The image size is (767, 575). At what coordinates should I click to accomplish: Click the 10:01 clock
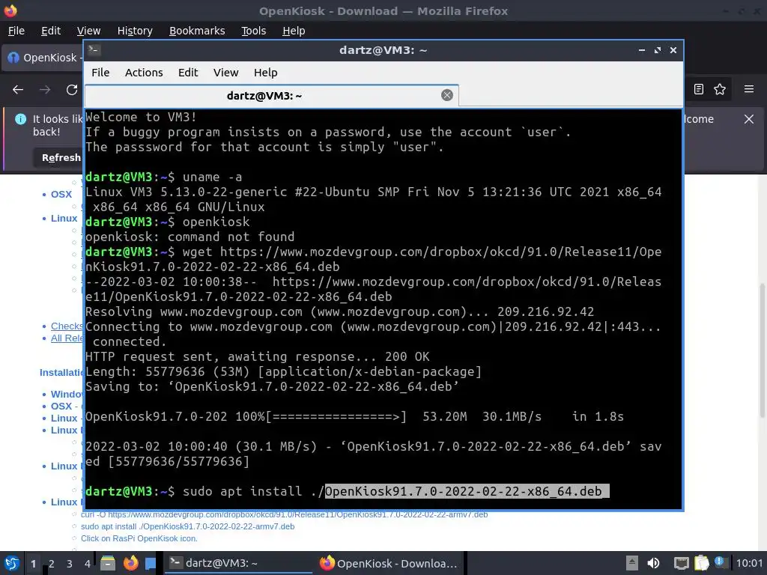(x=749, y=563)
